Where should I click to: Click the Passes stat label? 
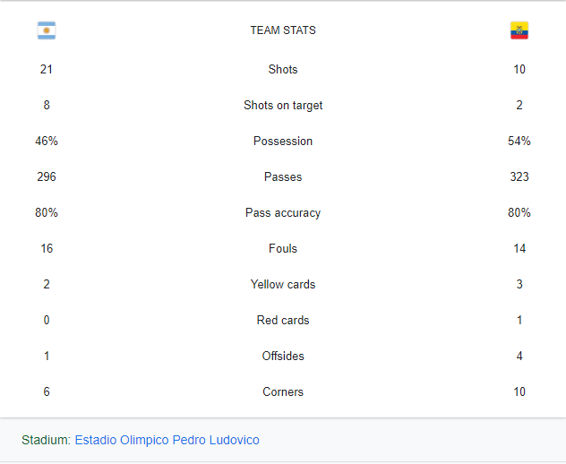coord(283,177)
